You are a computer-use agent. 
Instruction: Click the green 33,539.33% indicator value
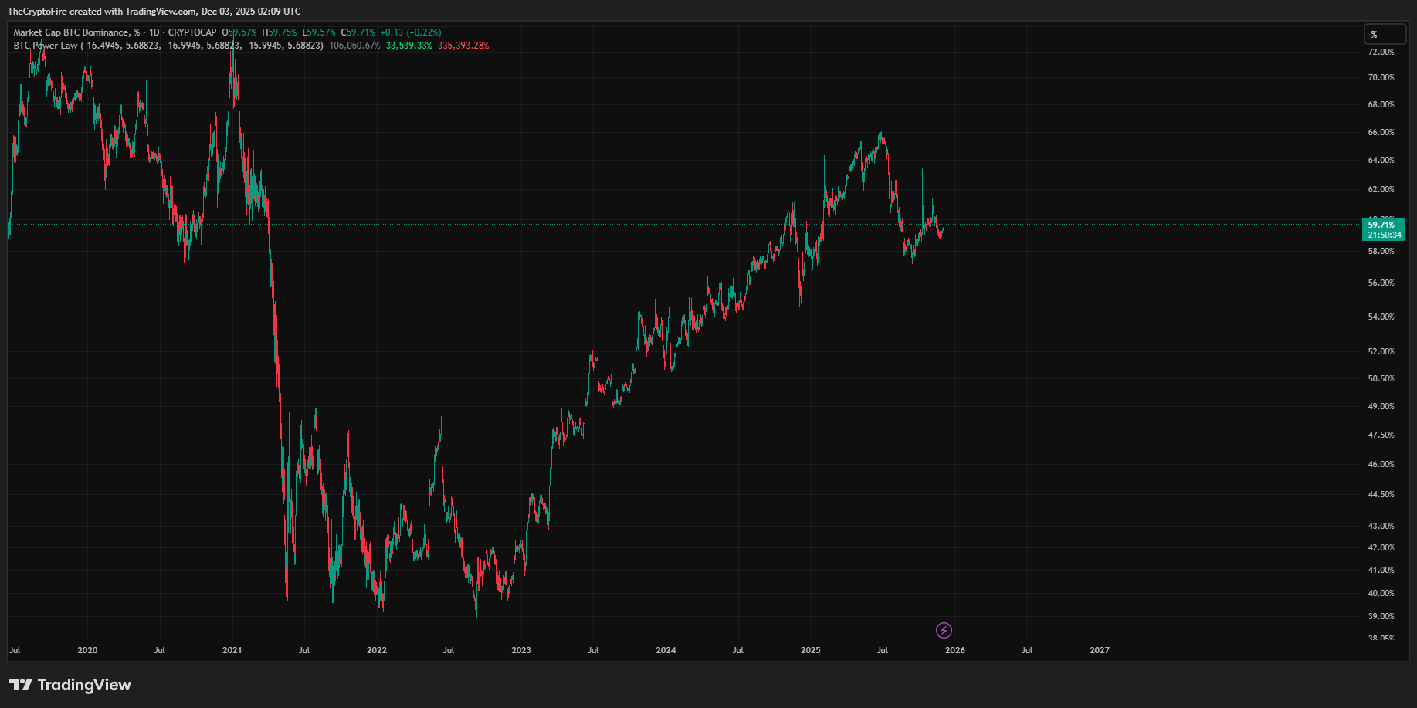pyautogui.click(x=409, y=46)
